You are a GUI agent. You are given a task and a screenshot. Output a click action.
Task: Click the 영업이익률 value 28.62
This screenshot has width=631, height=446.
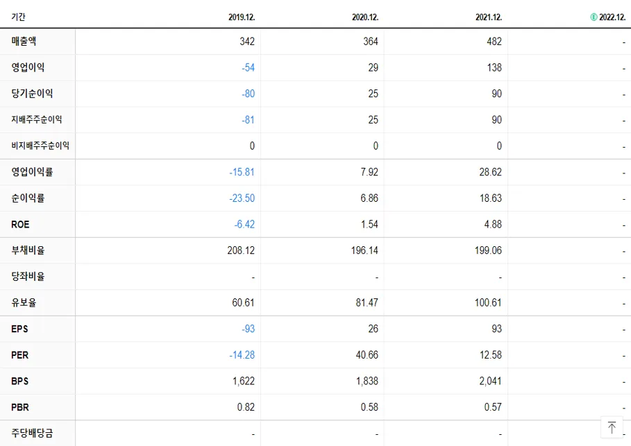coord(491,172)
